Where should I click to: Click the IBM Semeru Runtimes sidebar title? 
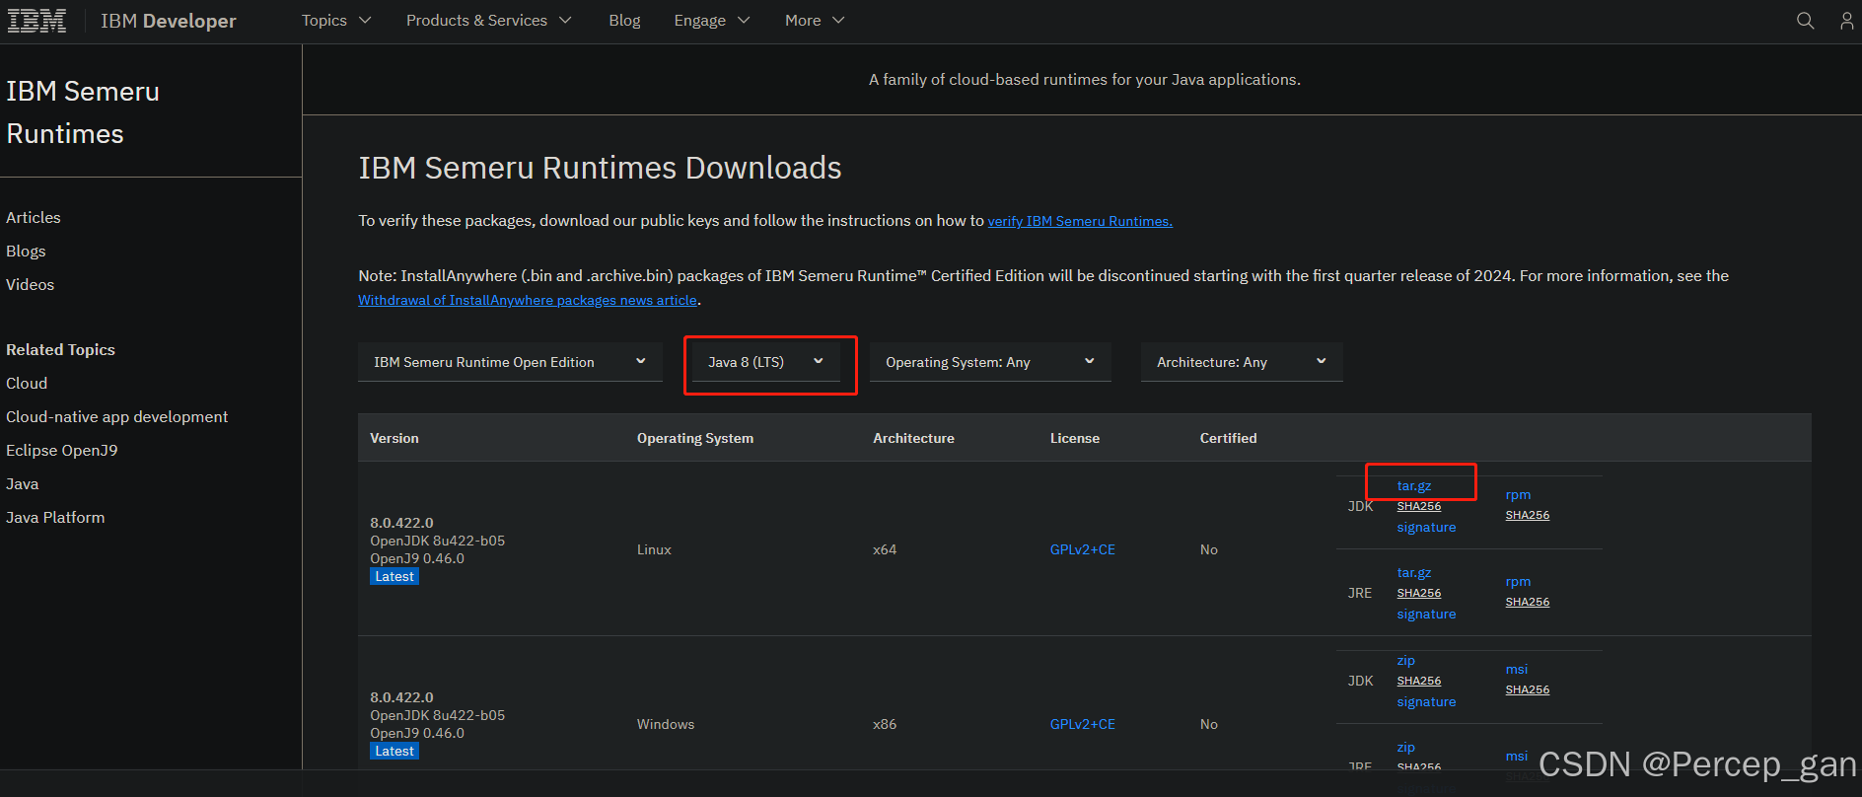pyautogui.click(x=83, y=112)
